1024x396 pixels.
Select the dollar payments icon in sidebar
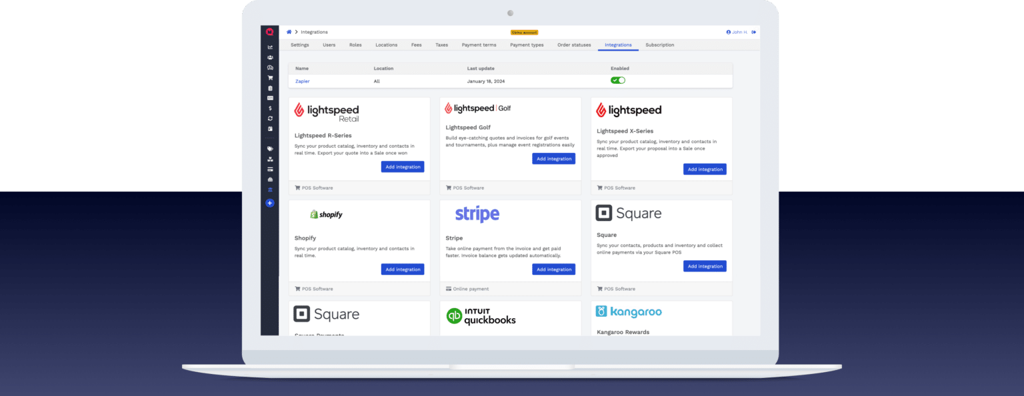[x=270, y=108]
